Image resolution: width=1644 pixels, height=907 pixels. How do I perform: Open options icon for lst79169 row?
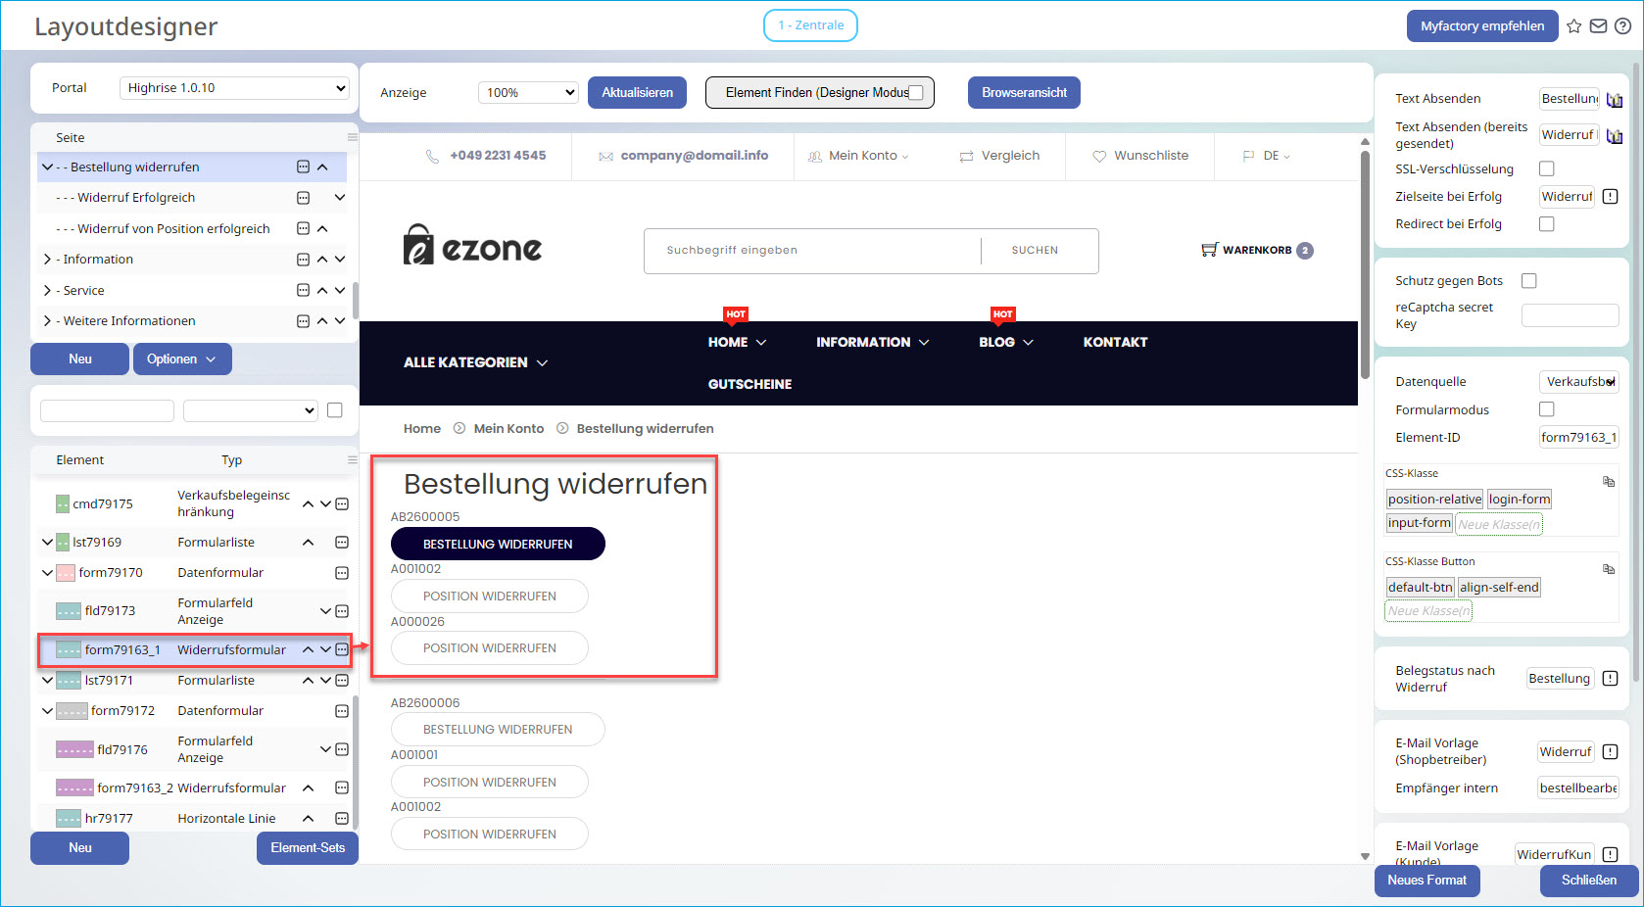click(x=342, y=543)
